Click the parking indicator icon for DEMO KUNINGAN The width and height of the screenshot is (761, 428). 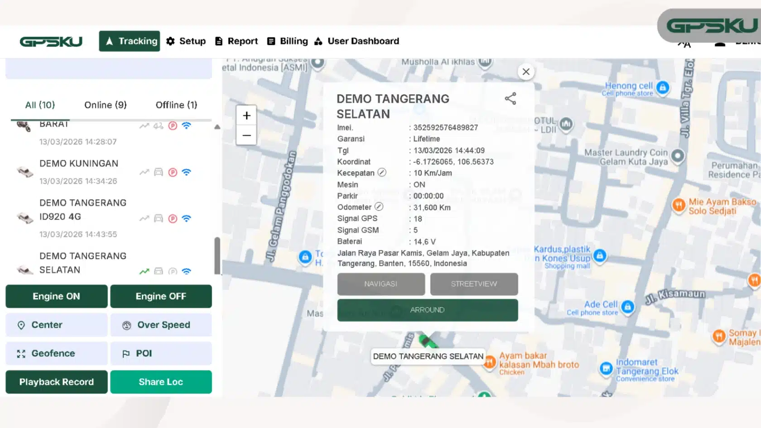(x=172, y=172)
